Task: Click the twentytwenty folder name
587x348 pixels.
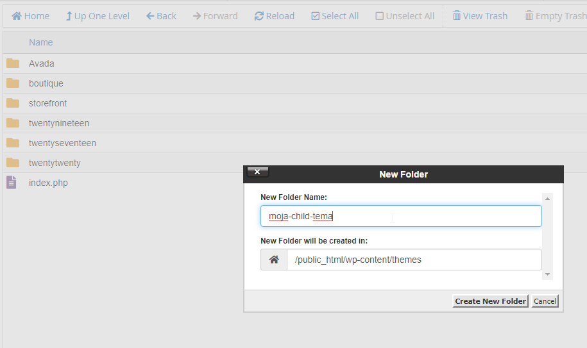Action: (x=55, y=163)
